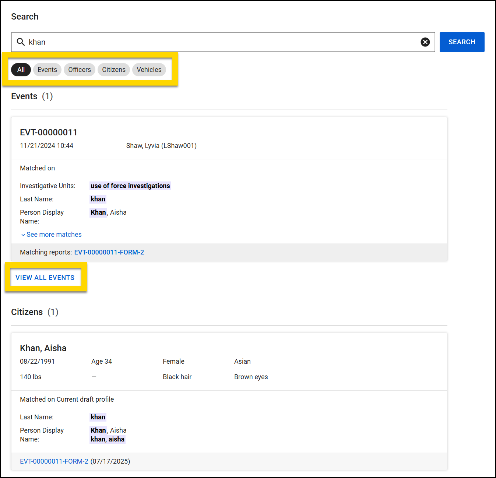
Task: Click officer name Shaw, Lyvia
Action: click(161, 145)
